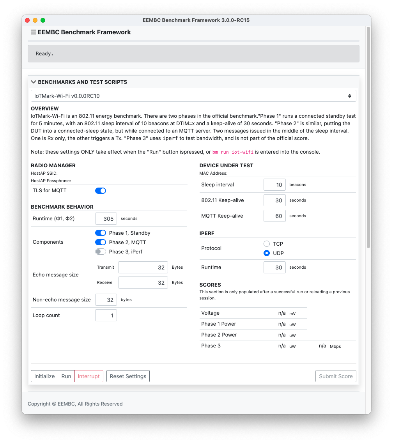This screenshot has height=443, width=393.
Task: Click the Sleep interval beacons field
Action: [274, 185]
